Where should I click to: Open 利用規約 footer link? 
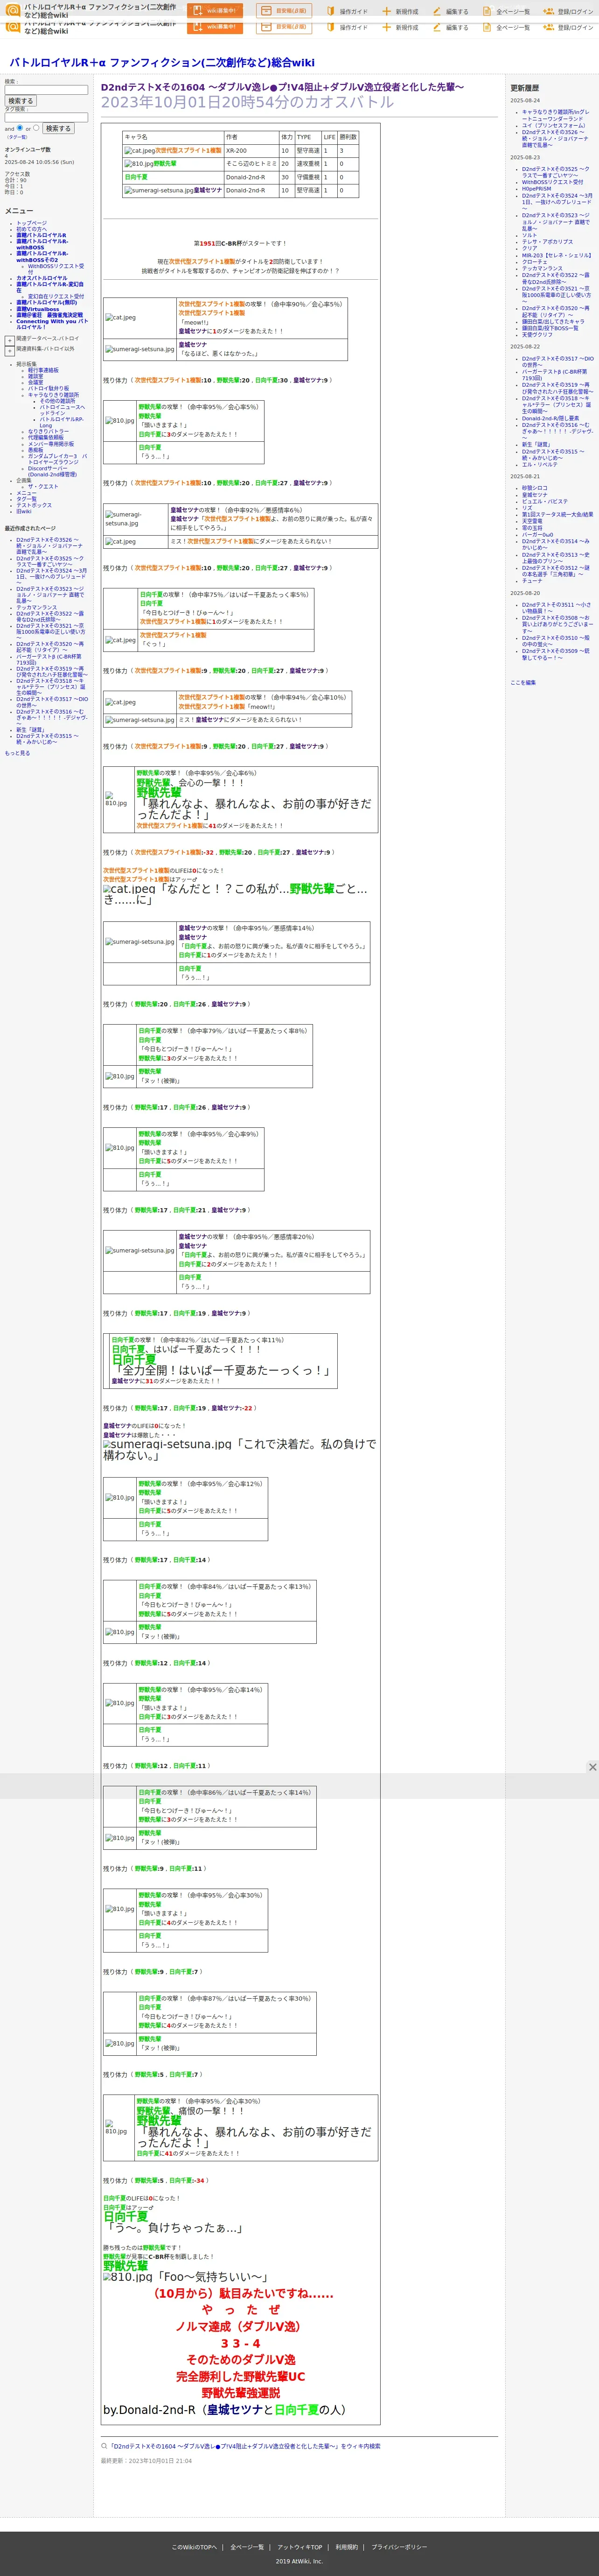click(x=347, y=2547)
